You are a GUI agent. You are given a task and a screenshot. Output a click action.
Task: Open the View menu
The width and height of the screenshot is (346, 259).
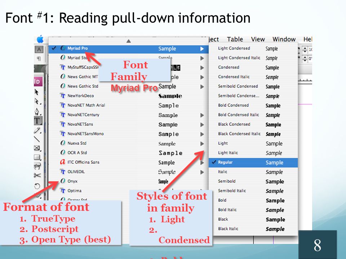[258, 39]
